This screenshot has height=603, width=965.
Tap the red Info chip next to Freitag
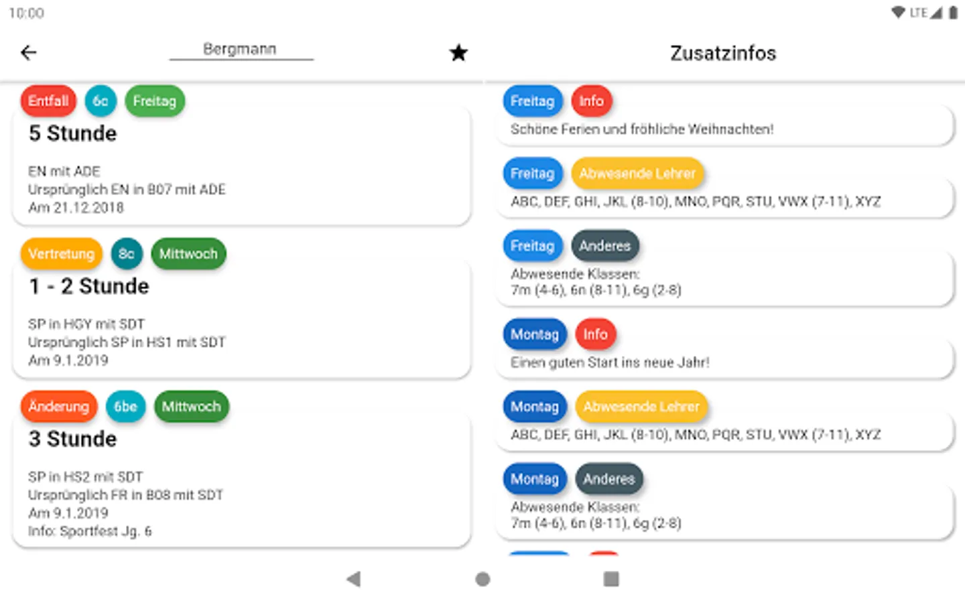(591, 101)
